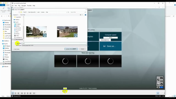This screenshot has width=176, height=99.
Task: Open the File menu in player
Action: pos(13,5)
